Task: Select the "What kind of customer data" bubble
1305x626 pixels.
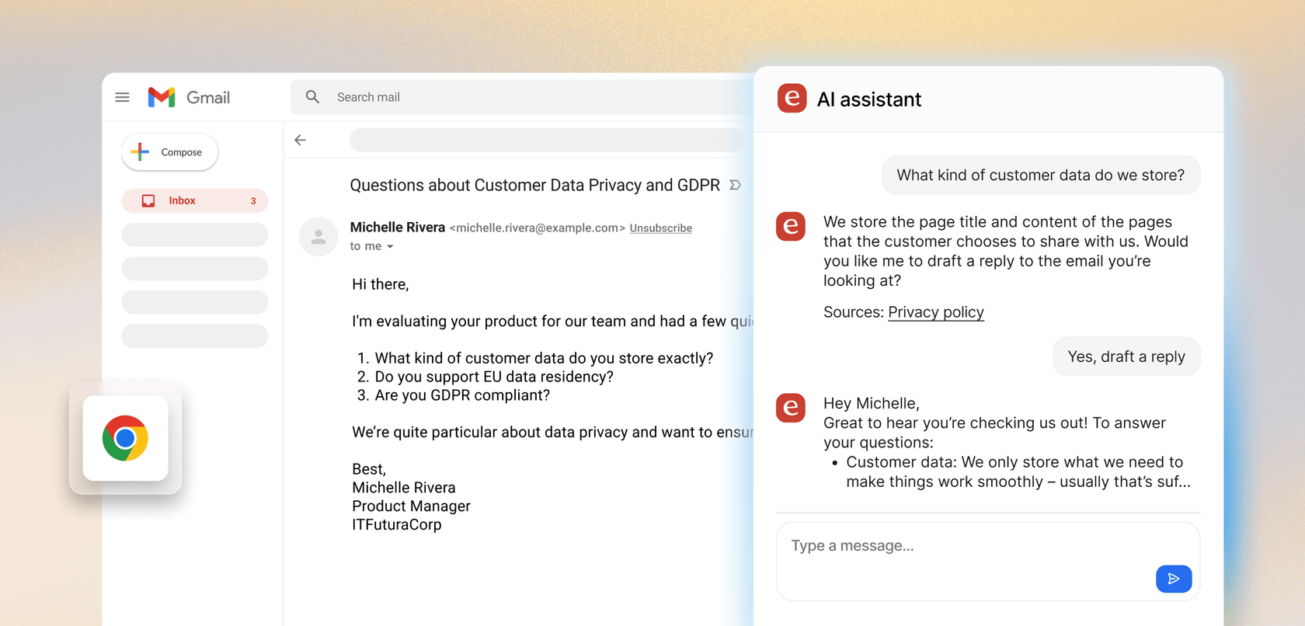Action: click(1040, 176)
